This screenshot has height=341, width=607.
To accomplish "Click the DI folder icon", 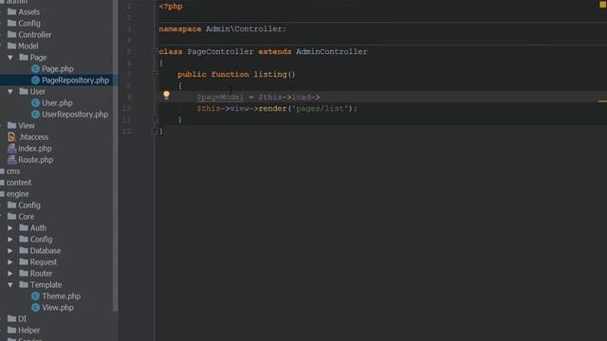I will point(12,319).
